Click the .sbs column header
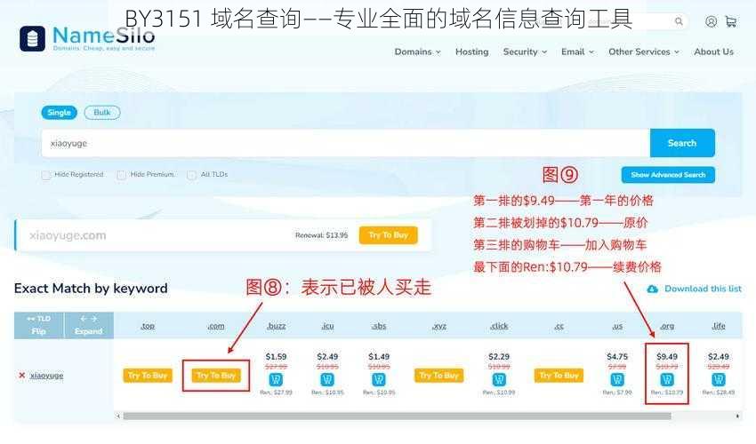The image size is (756, 444). pos(379,326)
